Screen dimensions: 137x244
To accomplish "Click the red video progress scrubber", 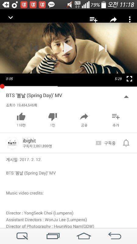I will pyautogui.click(x=2, y=86).
